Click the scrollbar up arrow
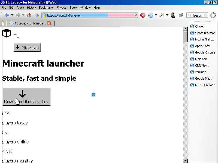The image size is (218, 163). point(186,29)
